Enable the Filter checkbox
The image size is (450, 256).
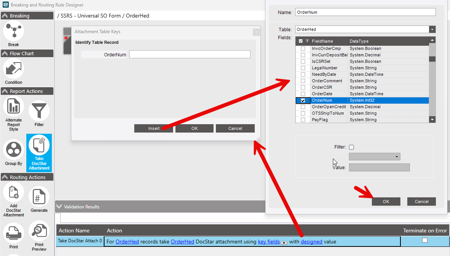351,147
